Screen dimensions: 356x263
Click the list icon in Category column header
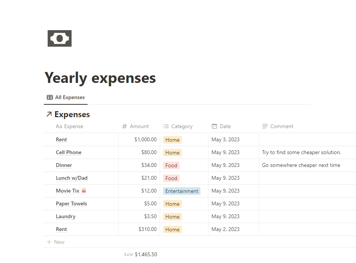tap(166, 127)
